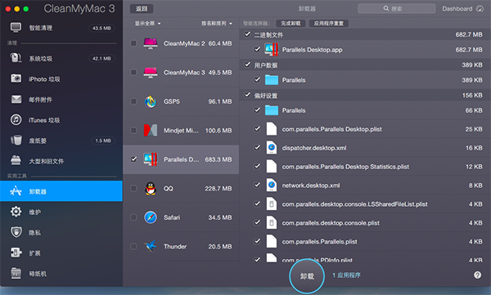
Task: Open the 扩展 extensions icon
Action: (16, 253)
